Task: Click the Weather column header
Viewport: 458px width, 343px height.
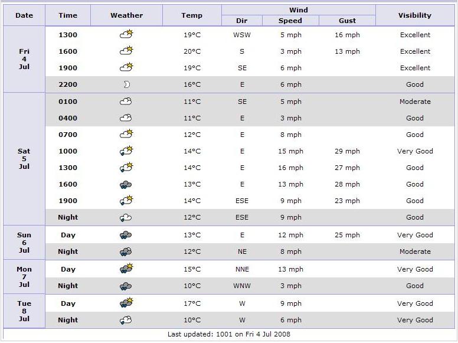Action: click(126, 15)
